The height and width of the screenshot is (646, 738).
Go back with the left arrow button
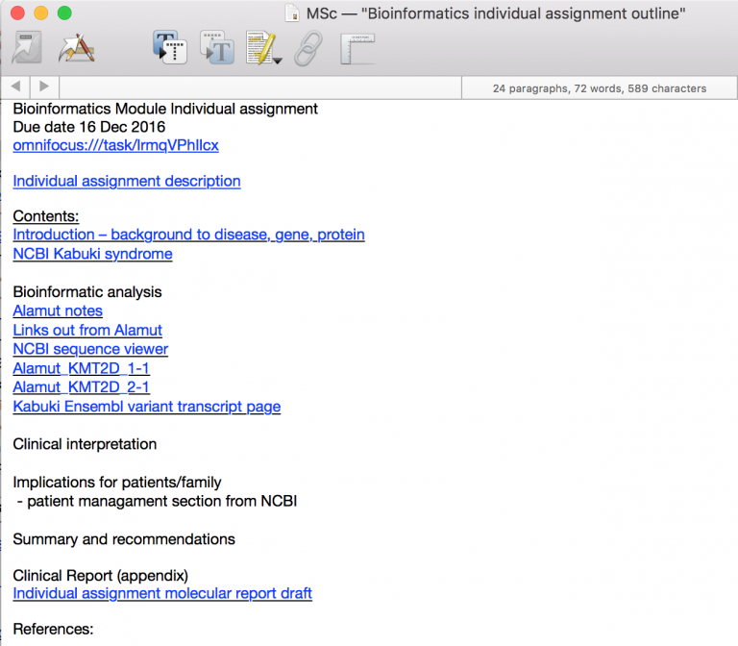15,87
